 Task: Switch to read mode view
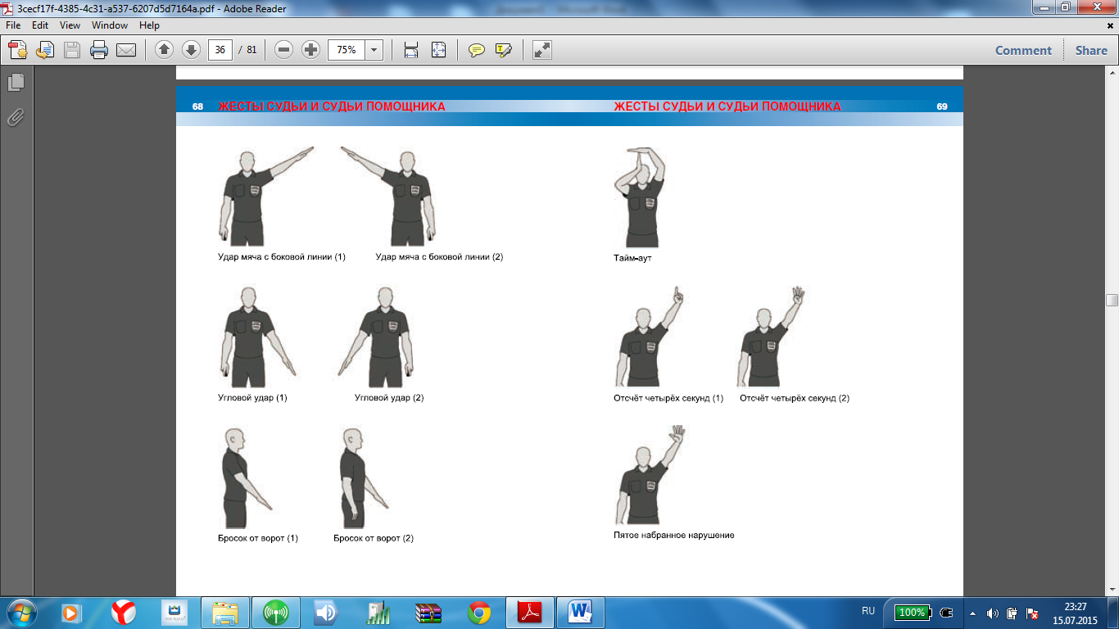point(541,50)
